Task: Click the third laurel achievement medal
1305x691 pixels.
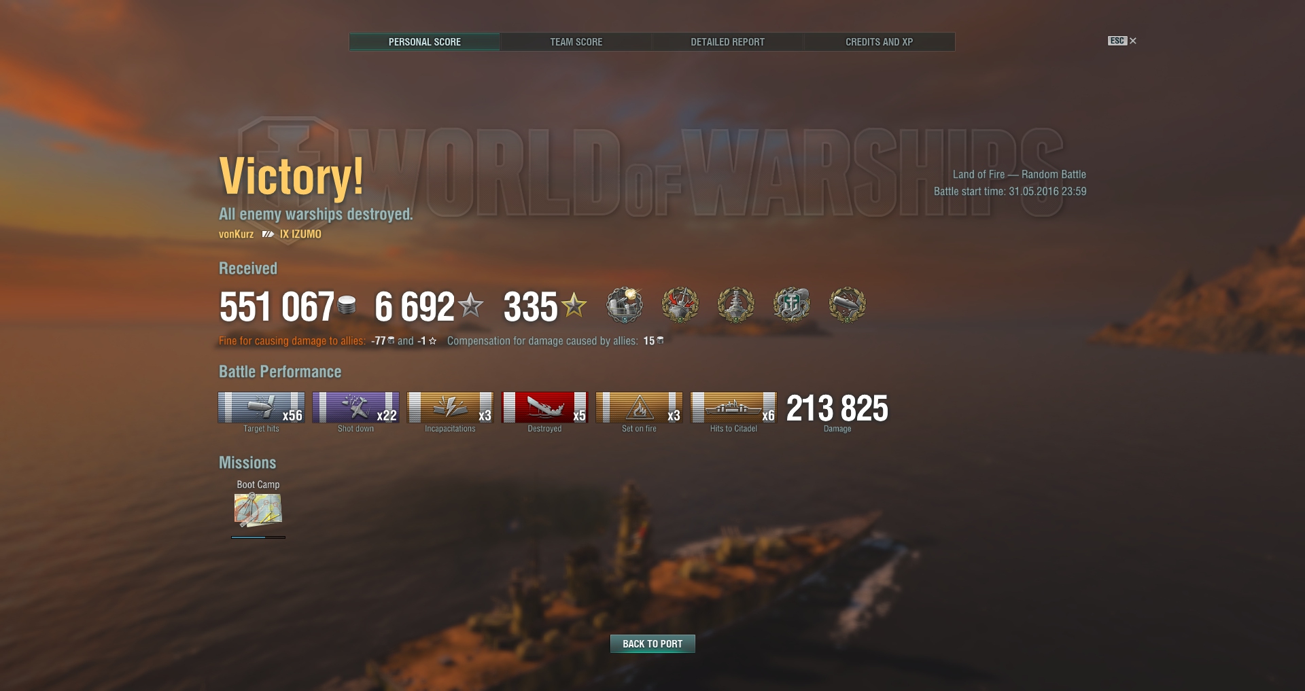Action: (x=736, y=304)
